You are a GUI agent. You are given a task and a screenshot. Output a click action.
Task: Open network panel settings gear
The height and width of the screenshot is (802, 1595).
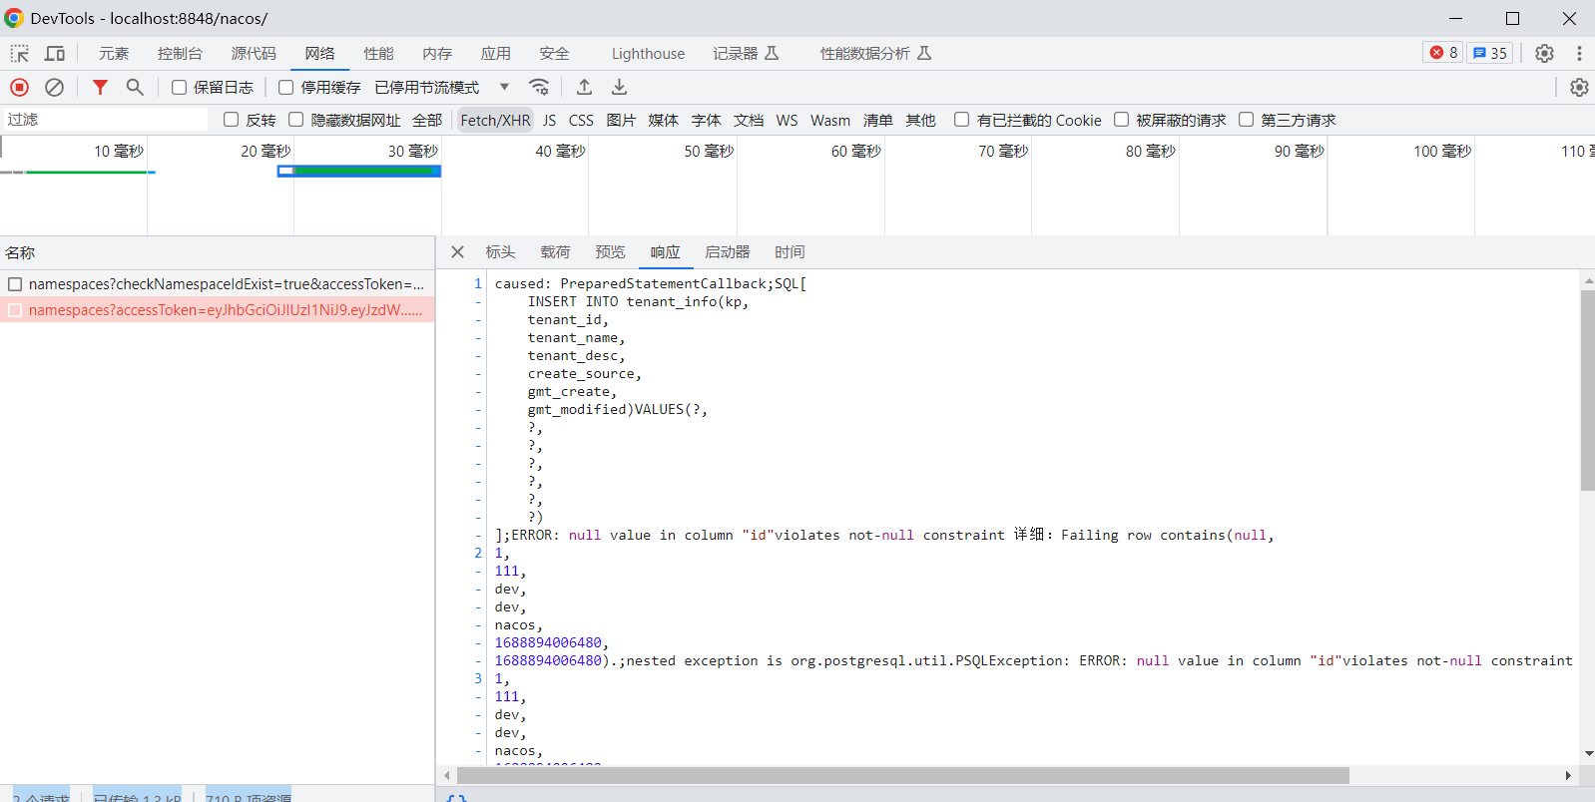pyautogui.click(x=1579, y=88)
